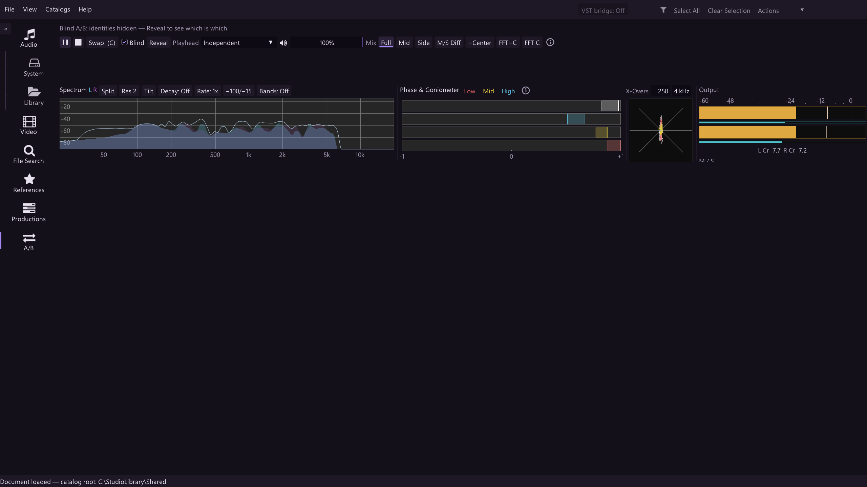Open the Productions section
This screenshot has height=487, width=867.
[29, 213]
